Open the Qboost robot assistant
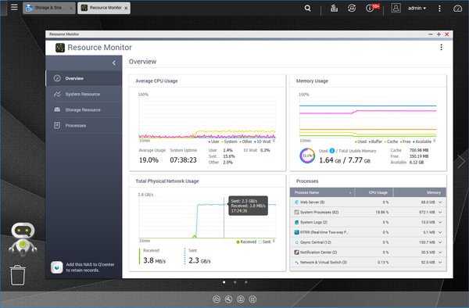 [23, 239]
